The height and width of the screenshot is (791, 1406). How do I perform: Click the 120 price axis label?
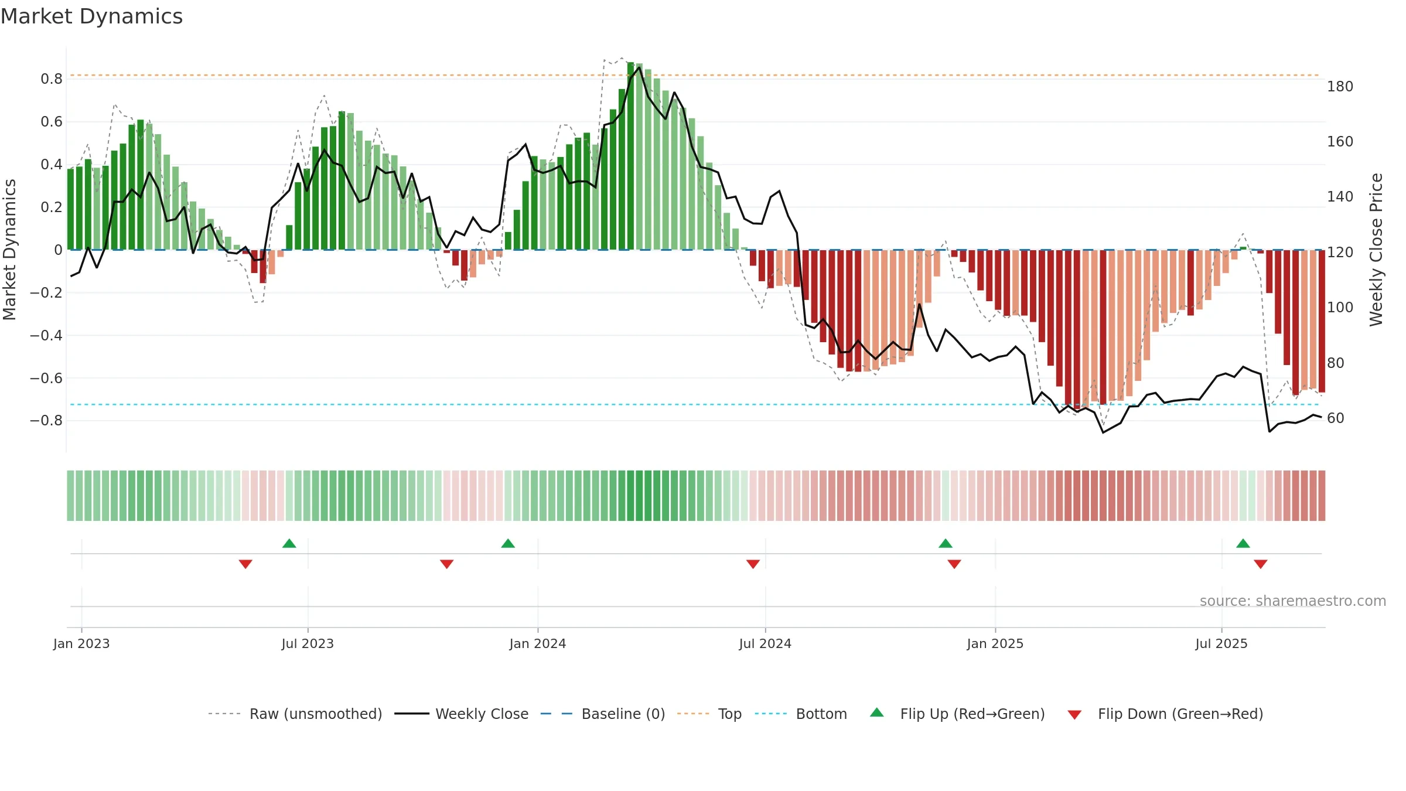[1340, 253]
